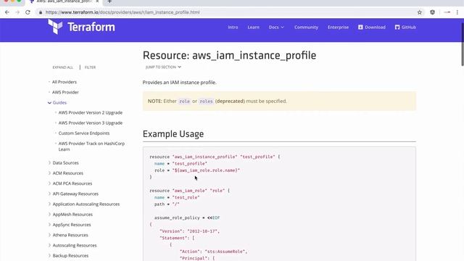
Task: Open the Learn nav item
Action: point(253,28)
